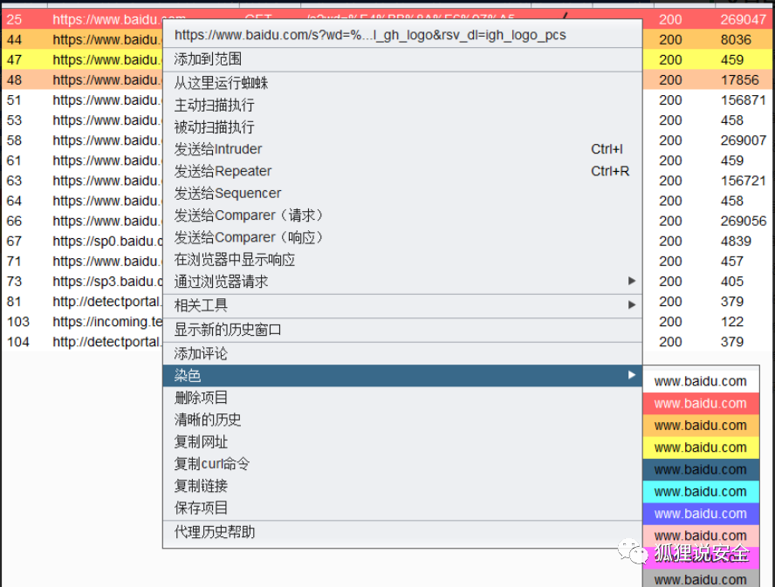Select history row number 47
Viewport: 775px width, 587px height.
pos(14,60)
